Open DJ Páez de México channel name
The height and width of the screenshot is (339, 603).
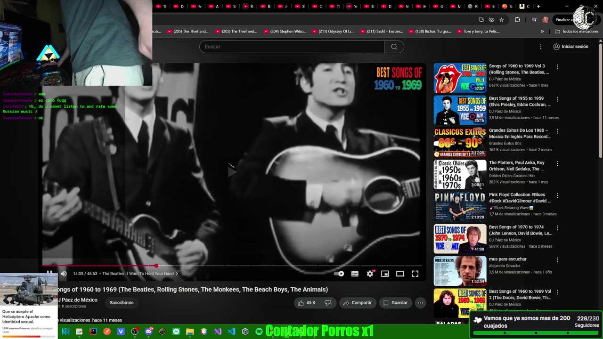coord(77,300)
